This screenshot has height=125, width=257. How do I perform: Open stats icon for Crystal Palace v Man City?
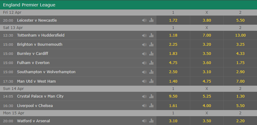coord(151,96)
